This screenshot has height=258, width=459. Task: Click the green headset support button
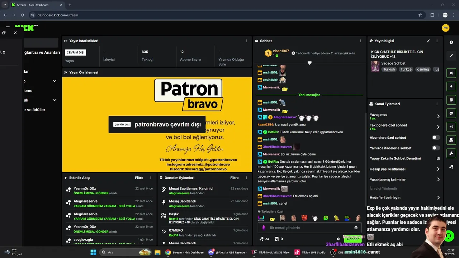coord(449,236)
